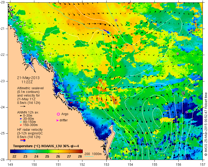
Task: Click the longitude axis label '149'
Action: tap(10, 165)
